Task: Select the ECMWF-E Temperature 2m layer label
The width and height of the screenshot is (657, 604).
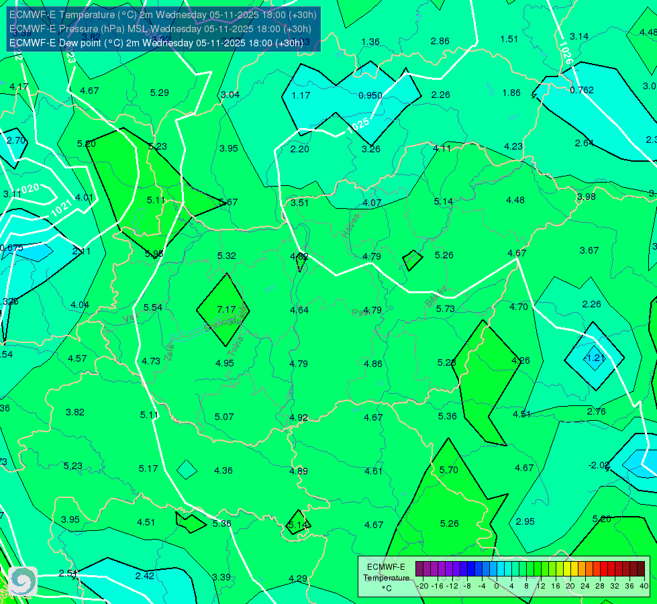Action: coord(163,15)
